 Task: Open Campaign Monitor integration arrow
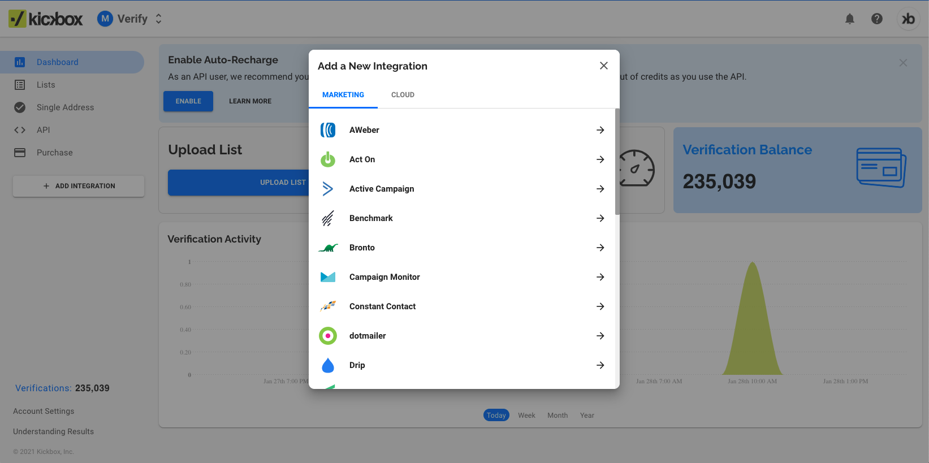pos(600,277)
